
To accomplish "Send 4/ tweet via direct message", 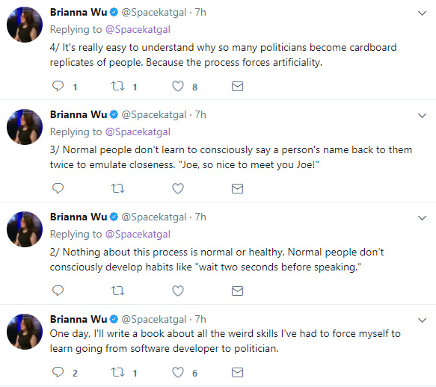I will [238, 87].
